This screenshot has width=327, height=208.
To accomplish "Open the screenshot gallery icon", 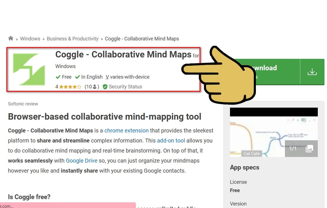I will [309, 149].
